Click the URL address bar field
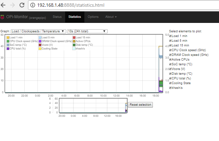 [x=118, y=5]
